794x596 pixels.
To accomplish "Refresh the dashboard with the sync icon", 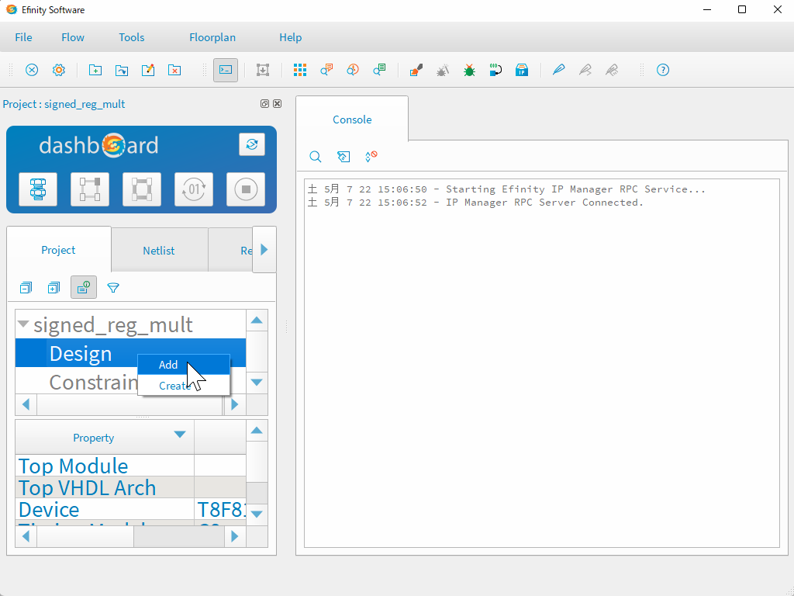I will coord(252,144).
